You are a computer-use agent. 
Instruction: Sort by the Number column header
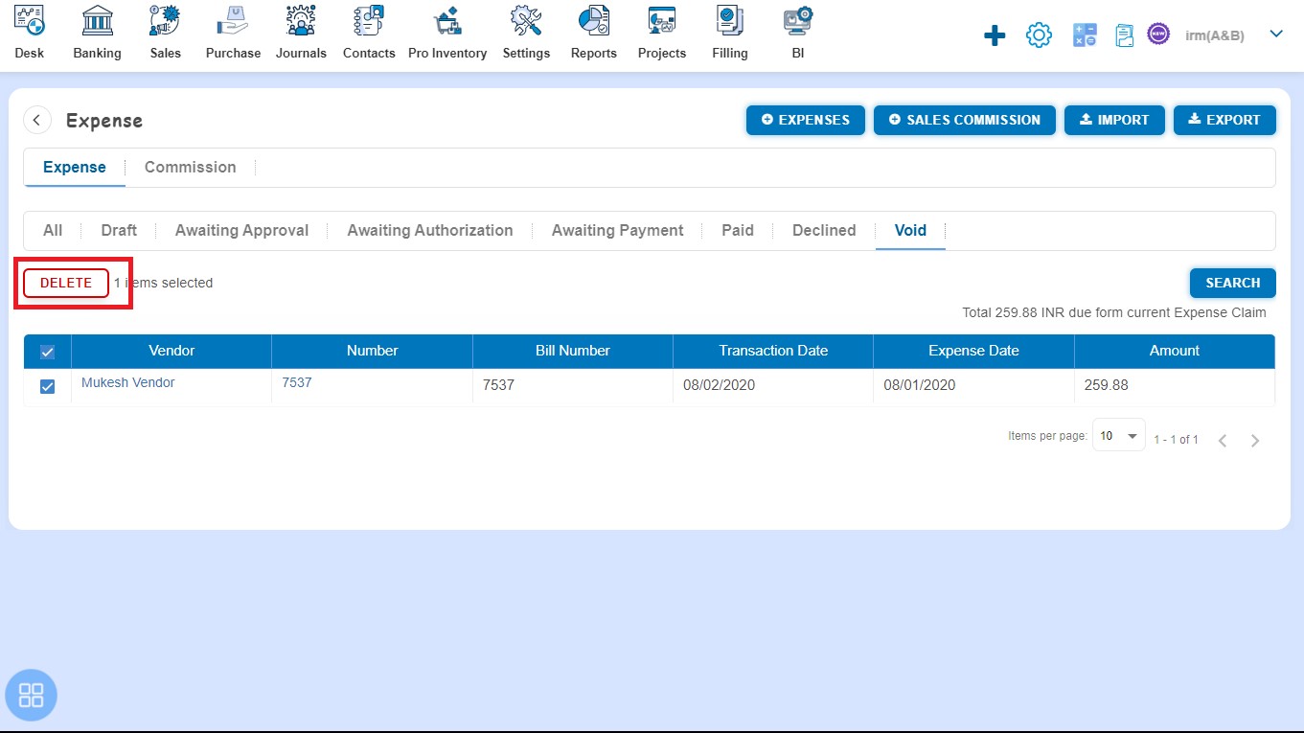click(373, 351)
